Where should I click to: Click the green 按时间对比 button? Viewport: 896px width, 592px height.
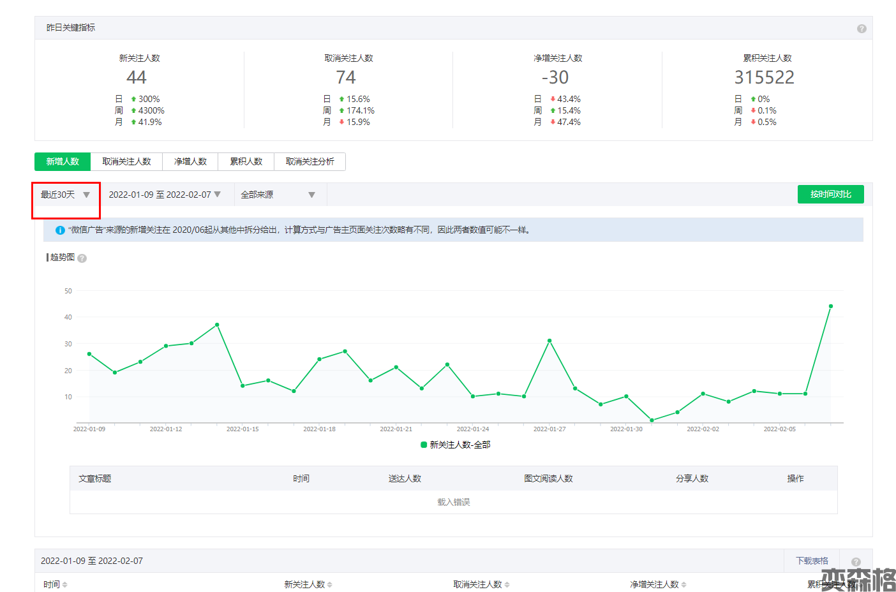click(830, 195)
